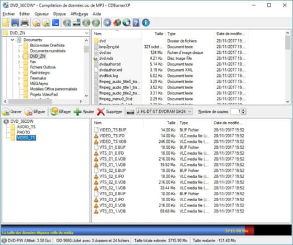Select the VTS_03_1.VOB file row

pyautogui.click(x=170, y=211)
